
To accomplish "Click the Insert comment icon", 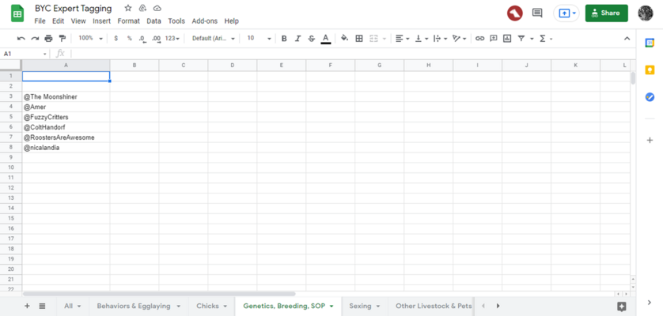I will pyautogui.click(x=493, y=39).
